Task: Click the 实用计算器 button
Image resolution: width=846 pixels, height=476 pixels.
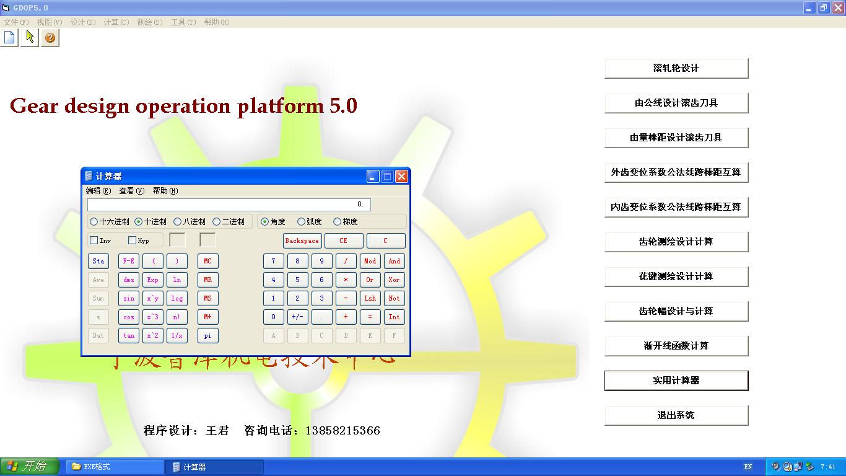Action: point(676,381)
